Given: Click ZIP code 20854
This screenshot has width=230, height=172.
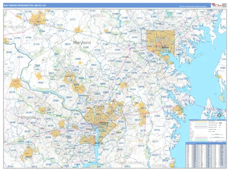Looking at the screenshot, I should click(69, 97).
